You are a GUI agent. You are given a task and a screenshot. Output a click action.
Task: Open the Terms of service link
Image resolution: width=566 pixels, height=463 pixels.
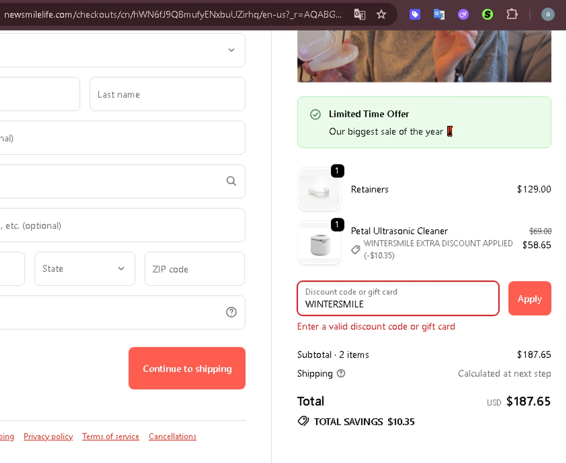[x=111, y=436]
